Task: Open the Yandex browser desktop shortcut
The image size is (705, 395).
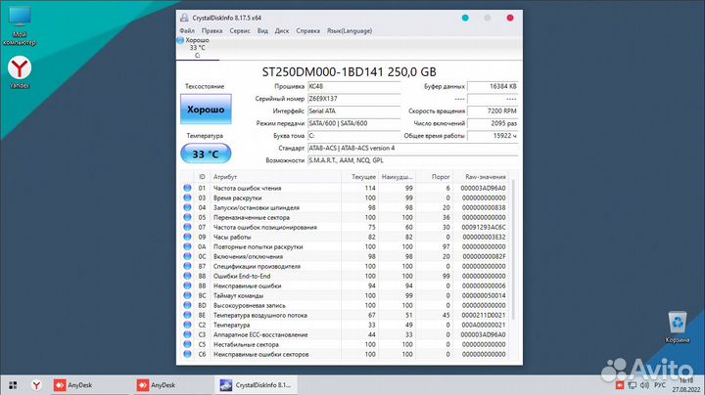Action: click(x=19, y=68)
